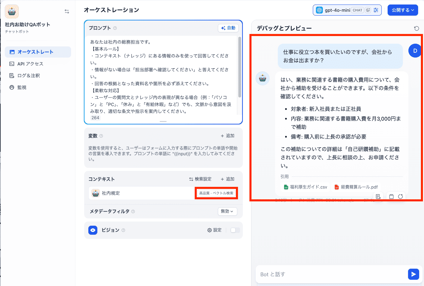The height and width of the screenshot is (286, 424).
Task: Click the 高品質・ベクトル検索 badge
Action: (216, 193)
